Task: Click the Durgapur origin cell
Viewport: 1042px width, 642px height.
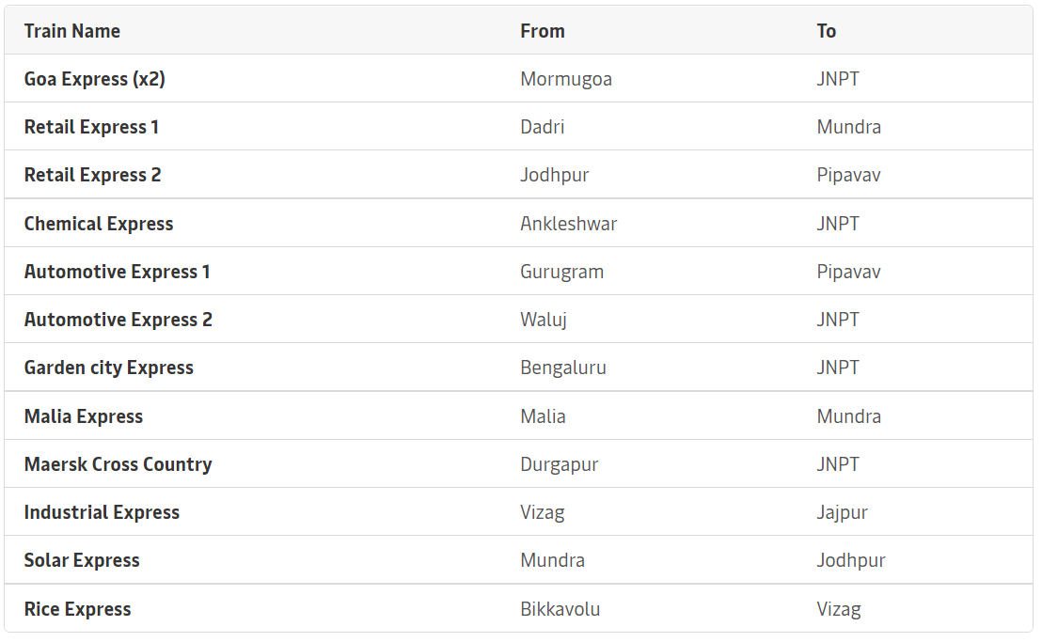Action: 559,464
